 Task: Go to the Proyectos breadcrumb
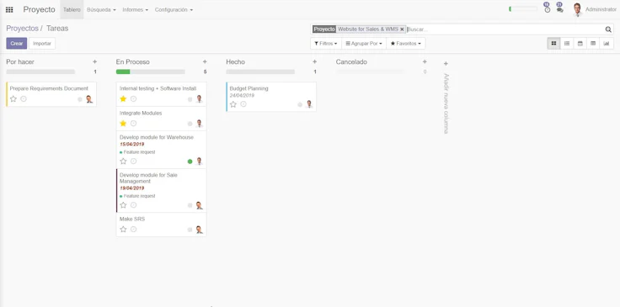click(x=22, y=29)
